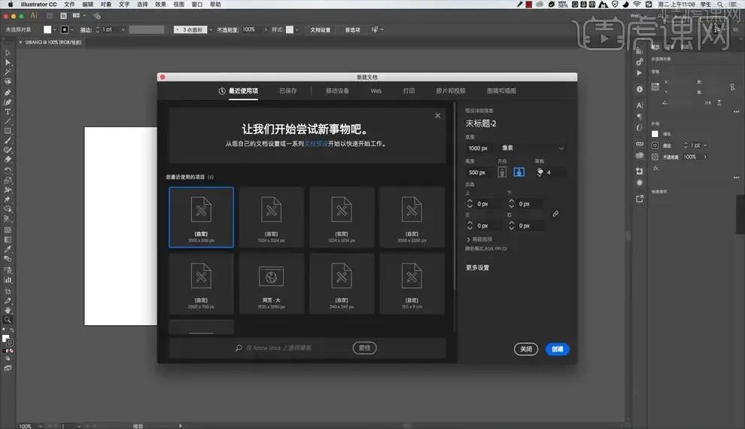Select portrait orientation button
This screenshot has height=429, width=745.
503,172
